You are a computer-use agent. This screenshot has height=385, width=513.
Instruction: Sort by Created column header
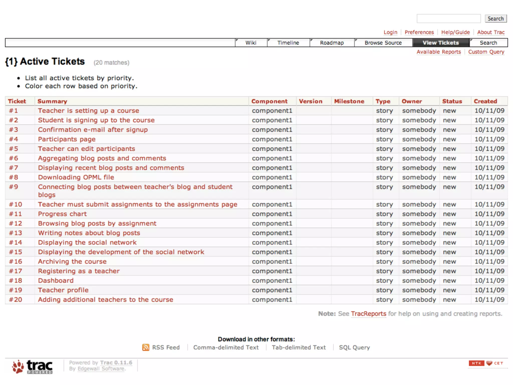(485, 101)
